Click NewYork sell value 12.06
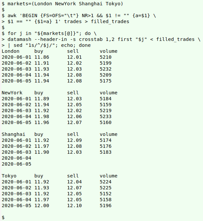Screen dimensions: 203x221 [74, 116]
